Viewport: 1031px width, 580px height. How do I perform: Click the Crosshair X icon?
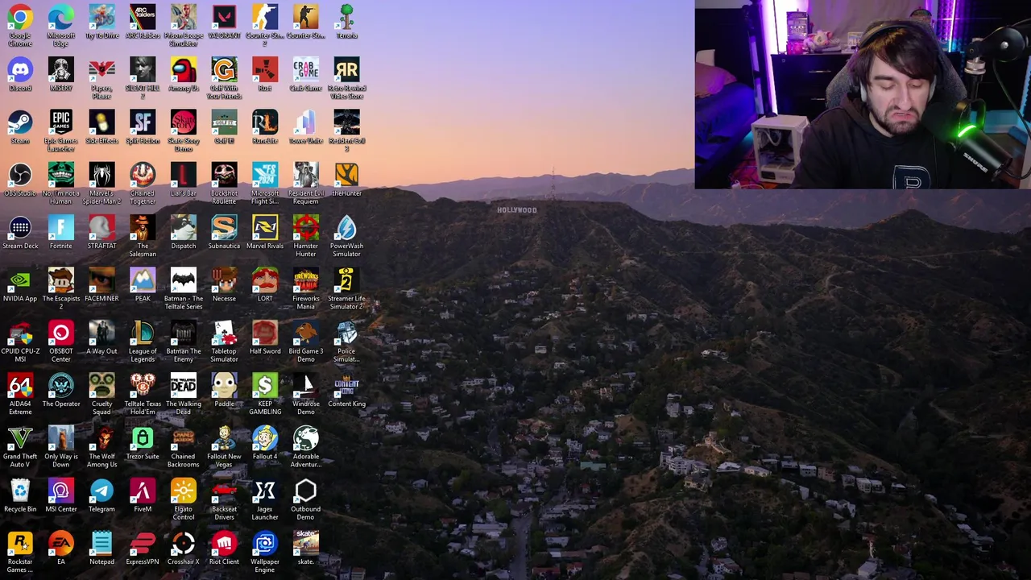[x=183, y=544]
